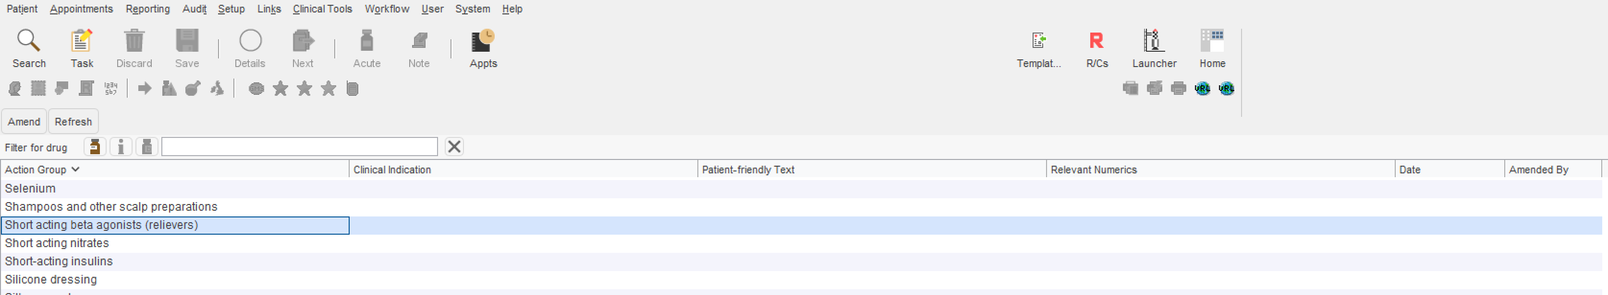Click the printer icon near URL globes
Image resolution: width=1608 pixels, height=295 pixels.
[x=1178, y=89]
